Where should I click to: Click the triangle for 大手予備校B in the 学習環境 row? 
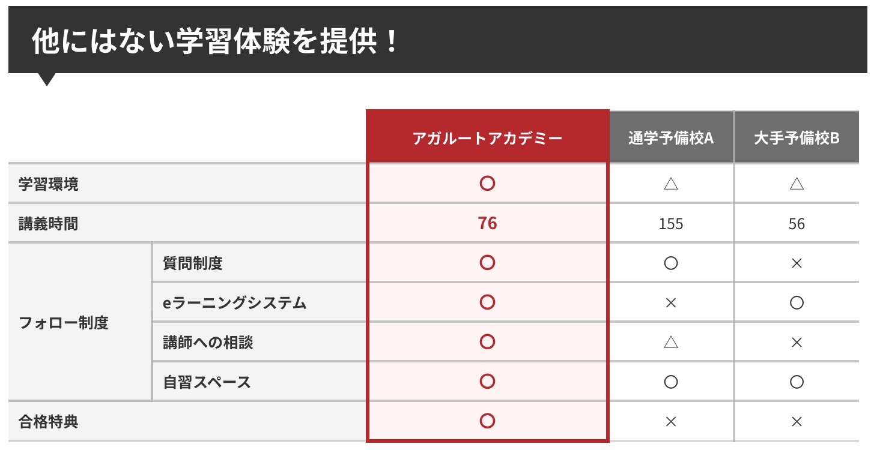tap(797, 184)
